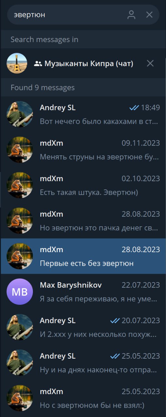Click Andrey SL guitarist avatar at top result
The width and height of the screenshot is (166, 417).
pyautogui.click(x=20, y=114)
